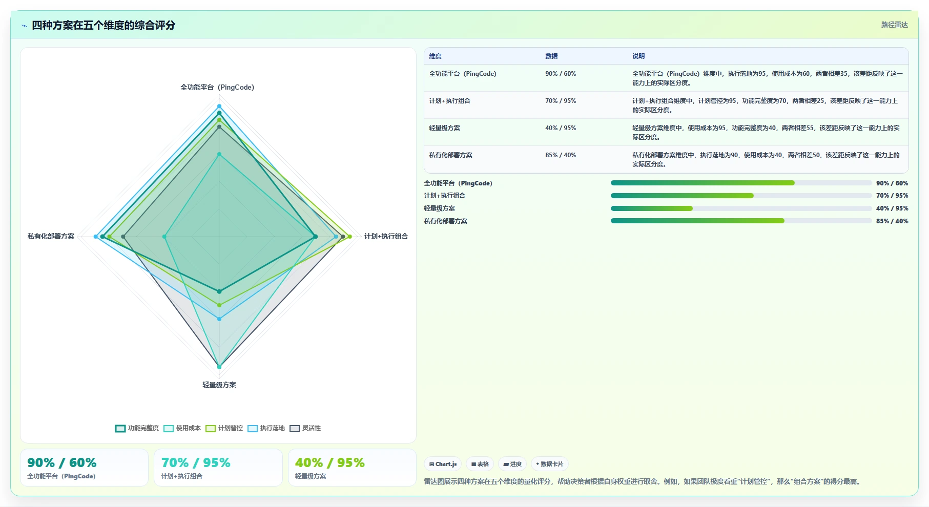Toggle the 执行落地 legend swatch

tap(253, 429)
